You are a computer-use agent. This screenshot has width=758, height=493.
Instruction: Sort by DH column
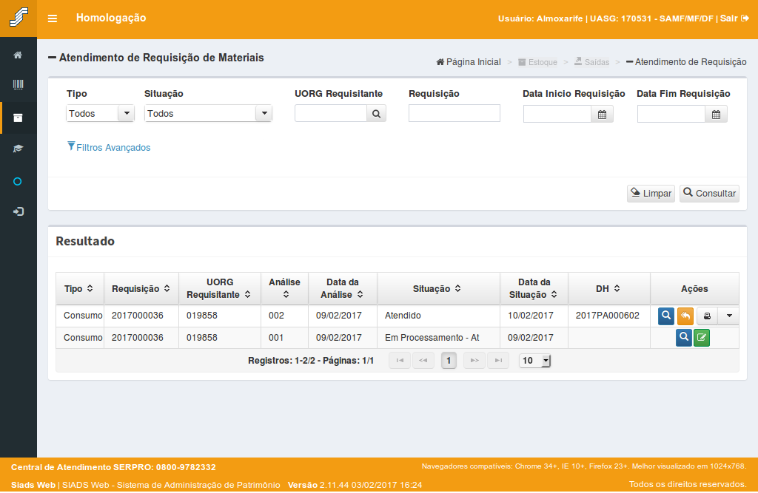click(617, 289)
